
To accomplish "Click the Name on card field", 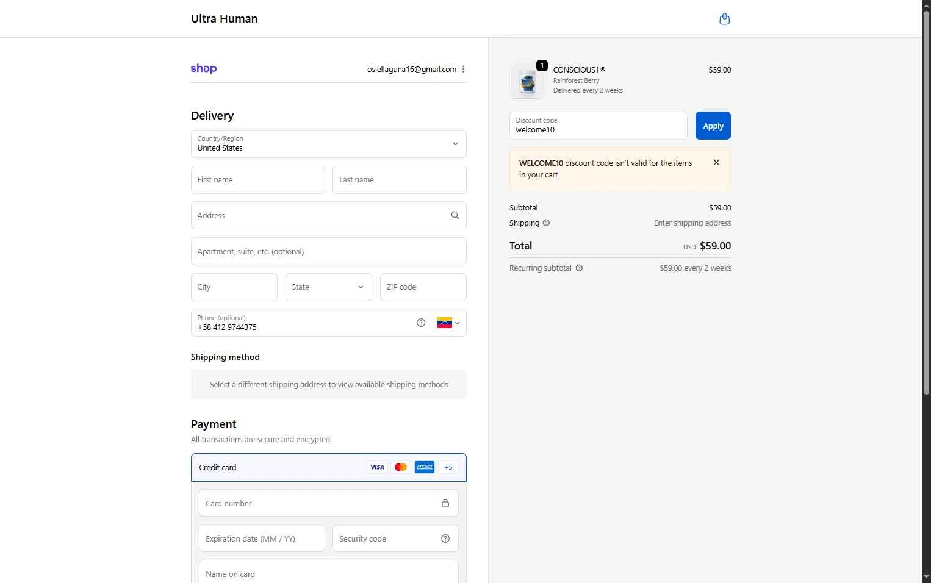I will (x=329, y=573).
